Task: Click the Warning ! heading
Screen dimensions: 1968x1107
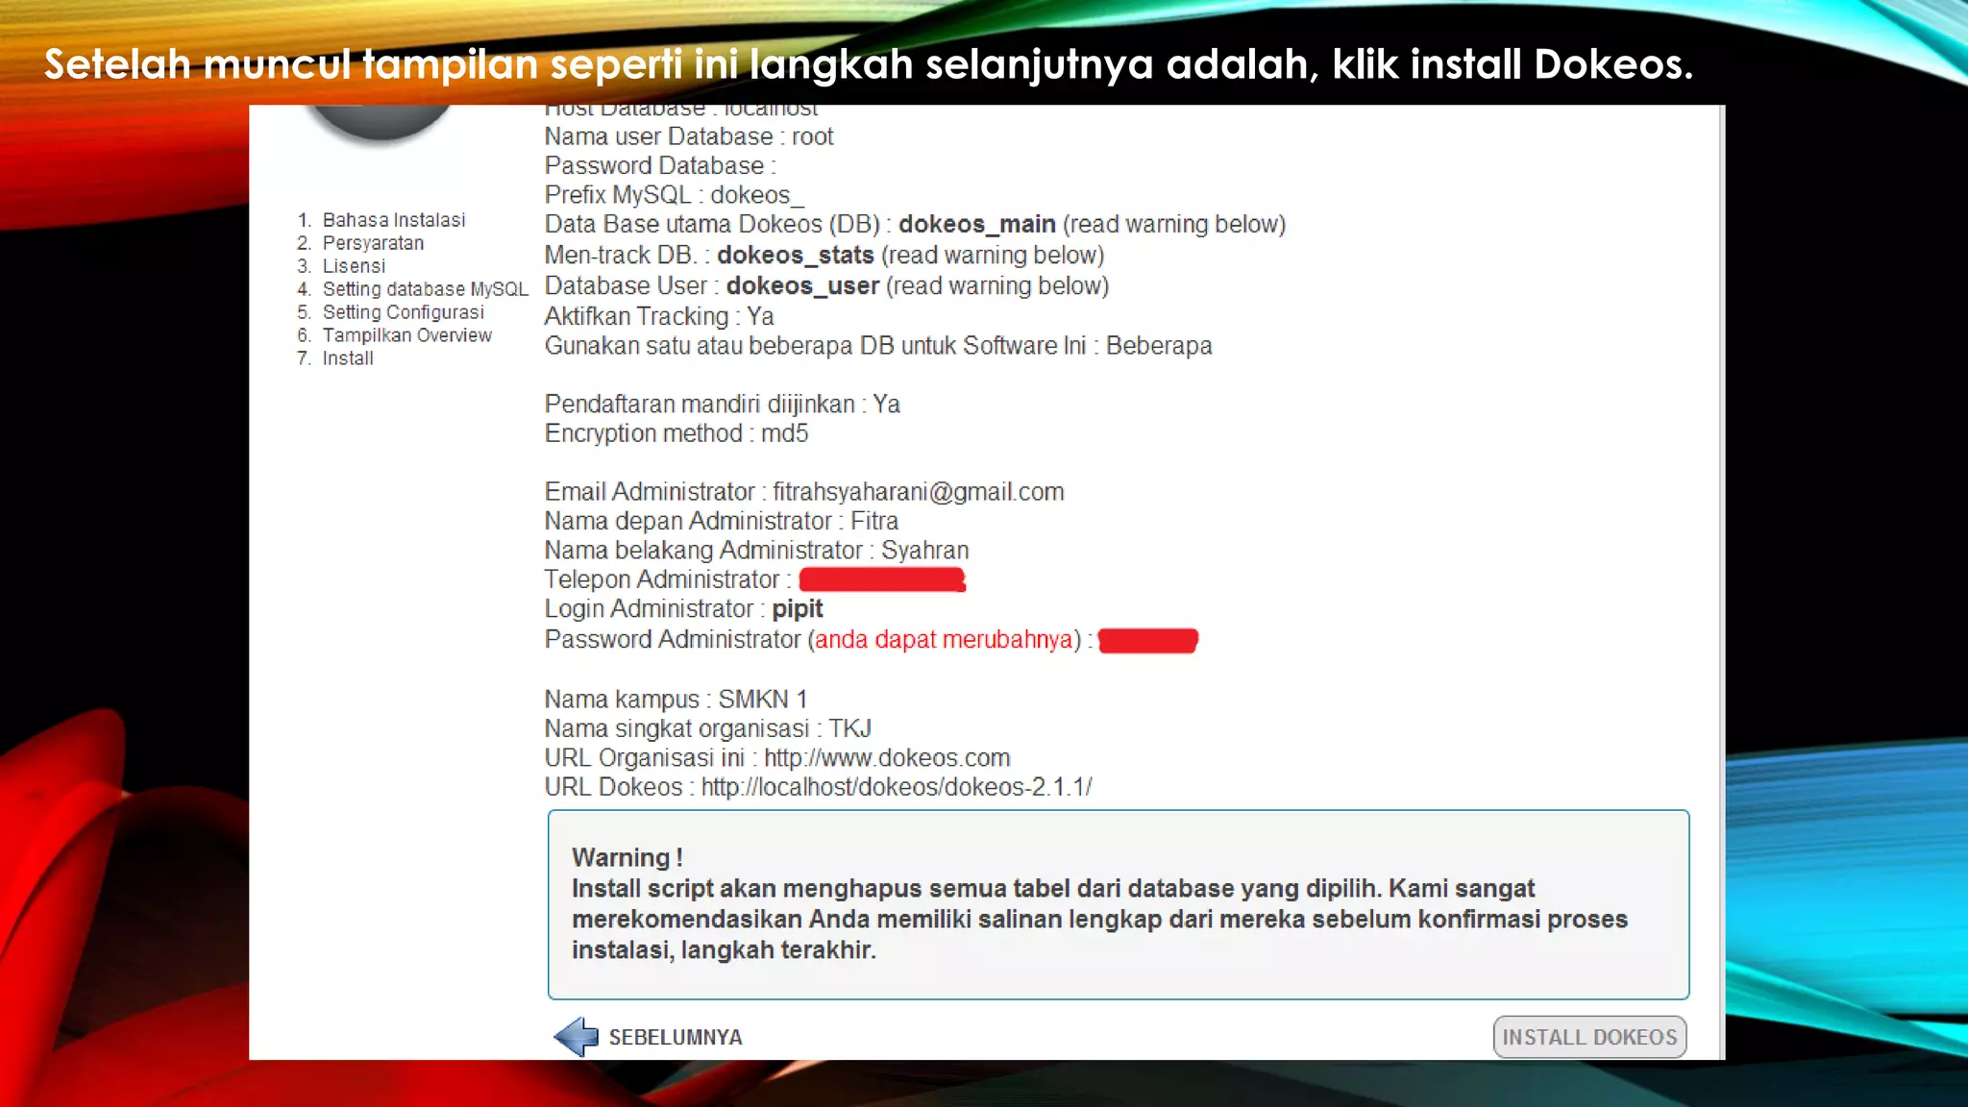Action: click(x=627, y=858)
